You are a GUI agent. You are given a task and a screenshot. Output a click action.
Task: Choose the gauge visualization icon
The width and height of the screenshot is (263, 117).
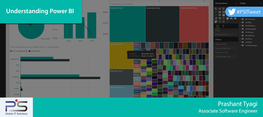(x=224, y=18)
